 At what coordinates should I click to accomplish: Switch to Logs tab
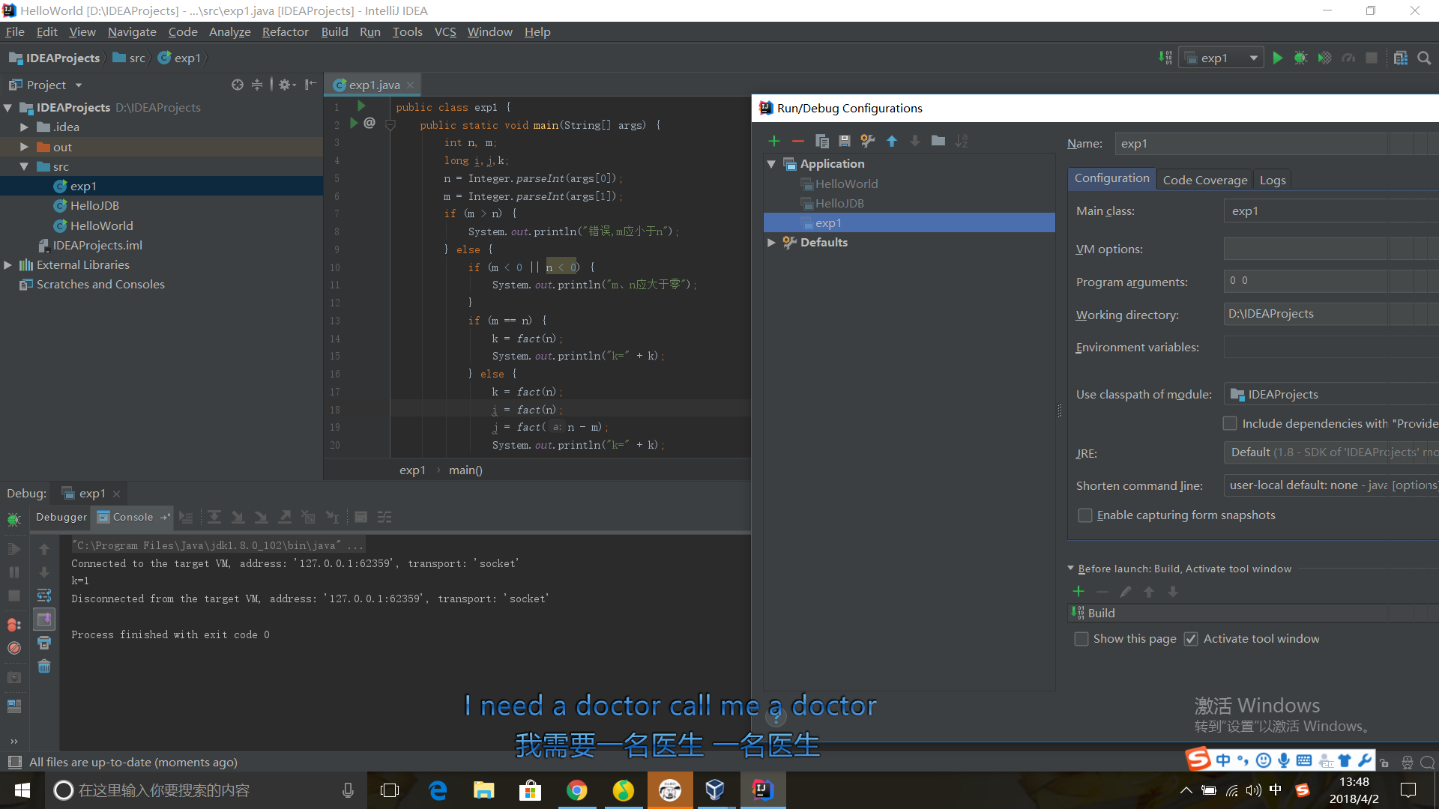click(1272, 180)
